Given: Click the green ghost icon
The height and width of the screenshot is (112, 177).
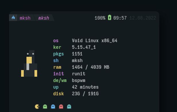Looking at the screenshot, I should click(x=45, y=107).
